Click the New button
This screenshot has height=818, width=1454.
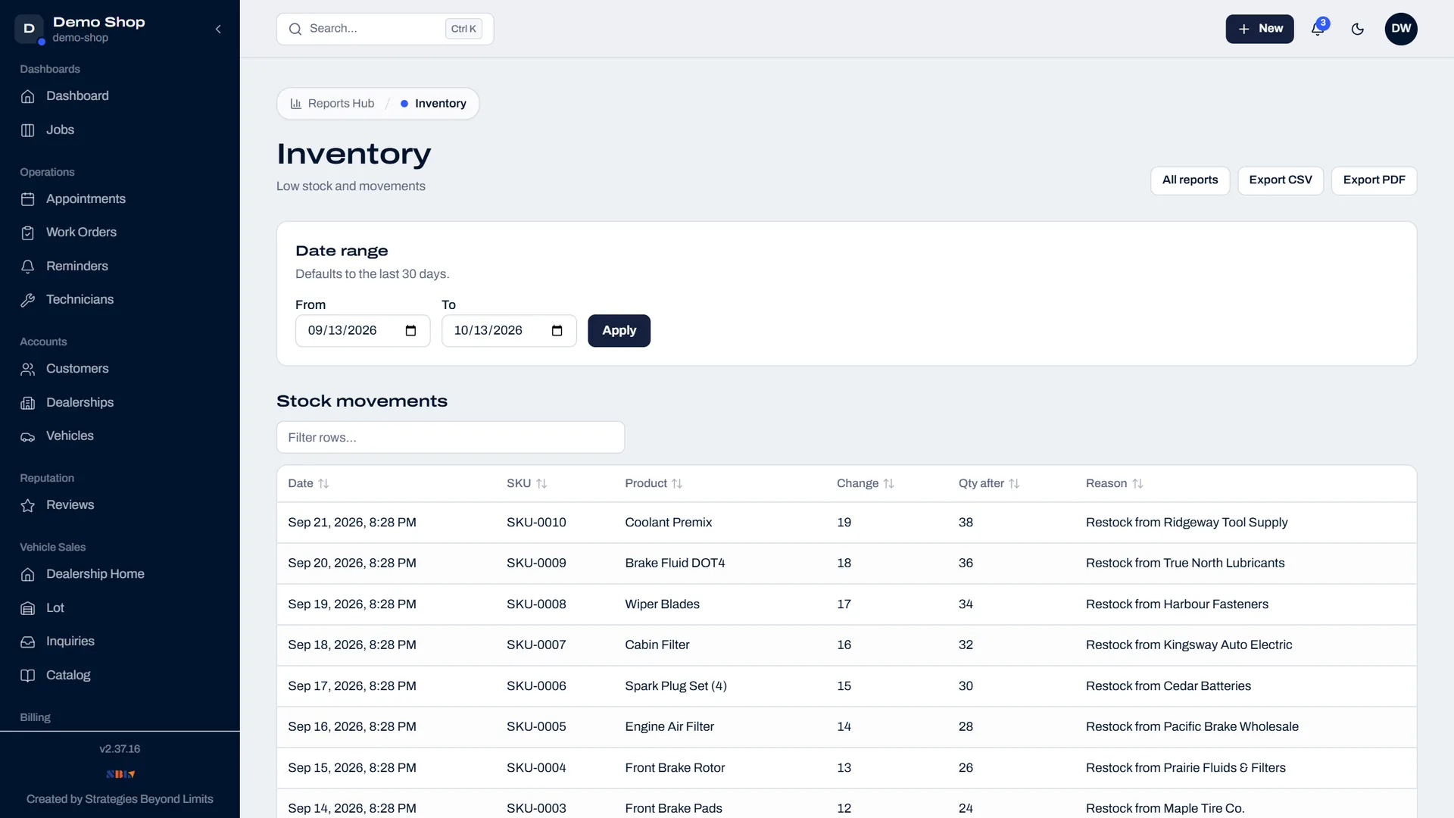[x=1259, y=29]
